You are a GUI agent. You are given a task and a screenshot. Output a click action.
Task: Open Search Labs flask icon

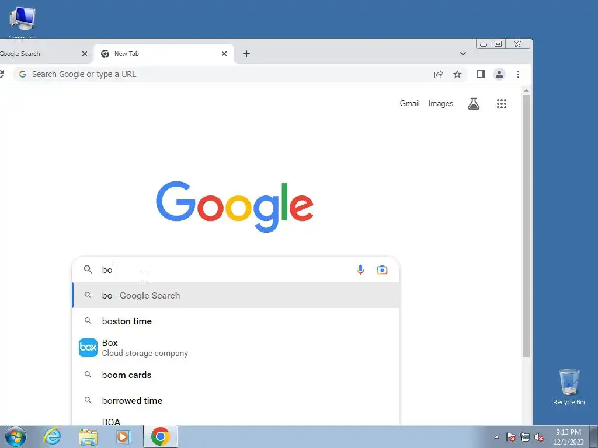[x=473, y=104]
